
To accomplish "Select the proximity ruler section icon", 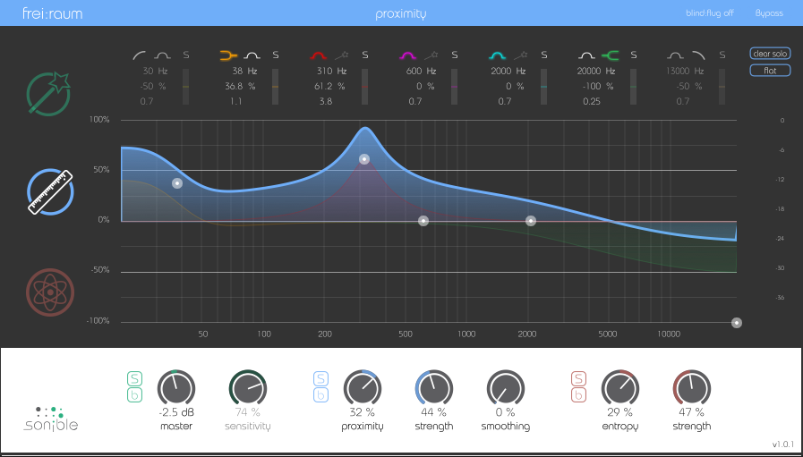I will 50,192.
